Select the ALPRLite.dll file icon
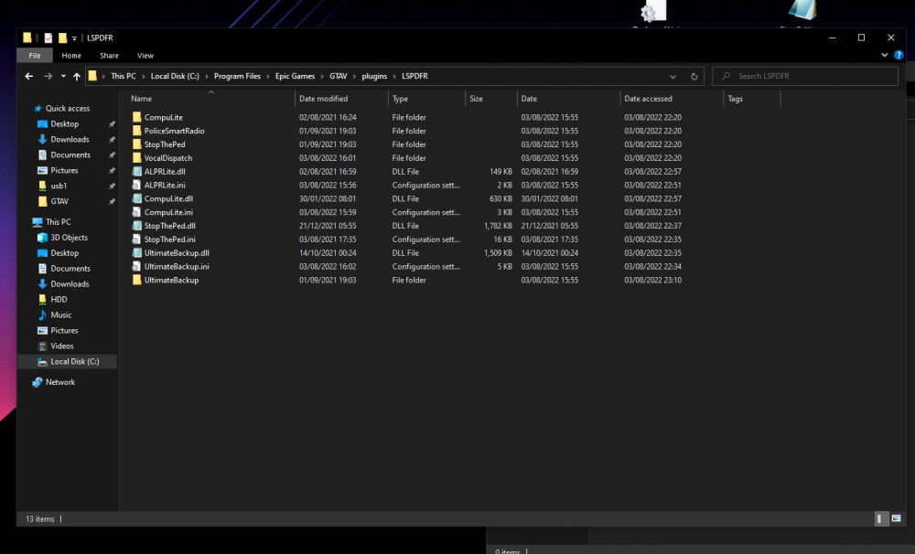Viewport: 915px width, 554px height. 136,171
